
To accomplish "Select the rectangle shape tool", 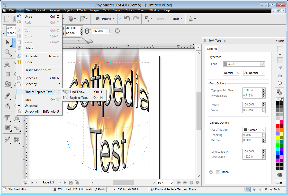I will click(7, 74).
